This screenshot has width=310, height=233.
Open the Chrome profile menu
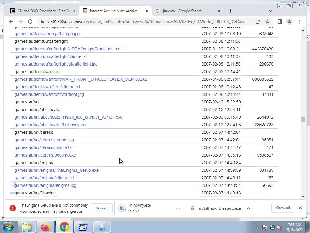289,22
